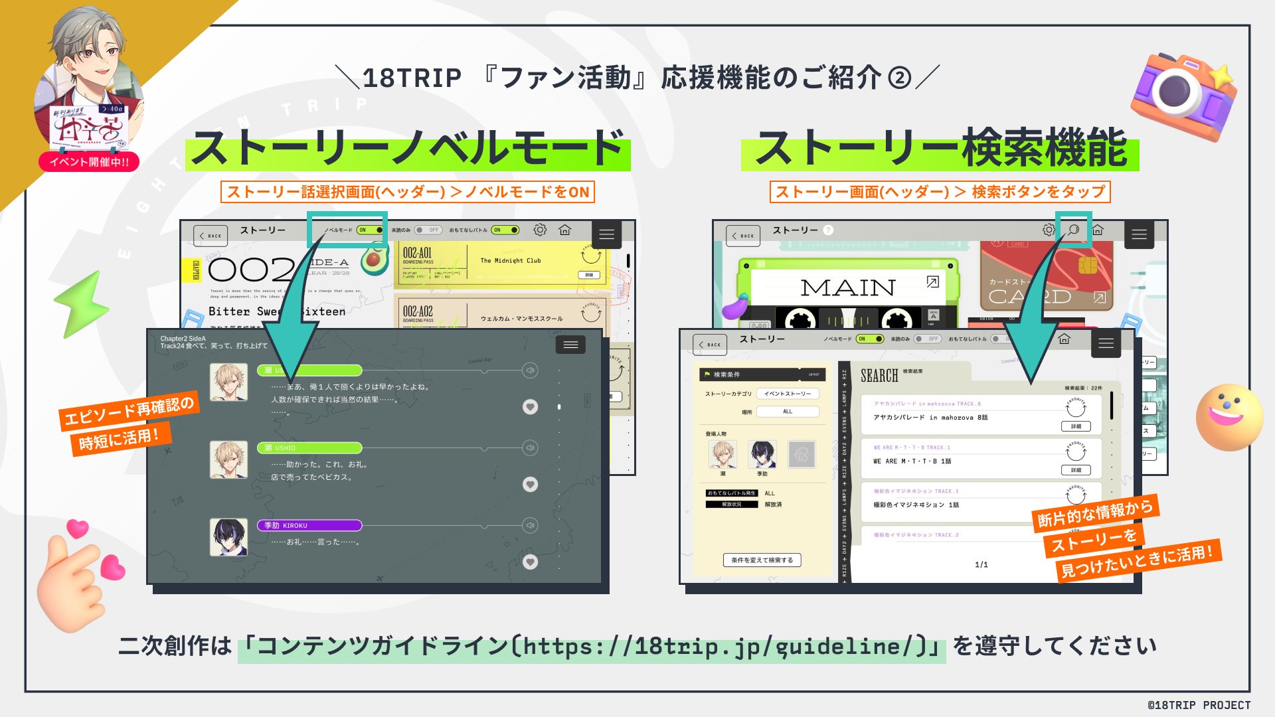The image size is (1275, 717).
Task: Select empty third character filter slot
Action: click(802, 454)
